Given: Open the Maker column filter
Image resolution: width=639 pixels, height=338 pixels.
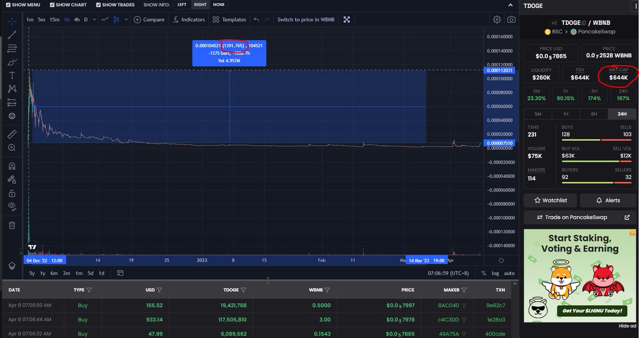Looking at the screenshot, I should point(464,290).
